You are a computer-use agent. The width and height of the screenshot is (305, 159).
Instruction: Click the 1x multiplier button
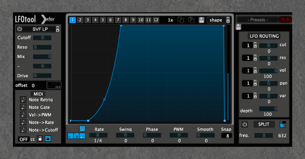[x=170, y=20]
